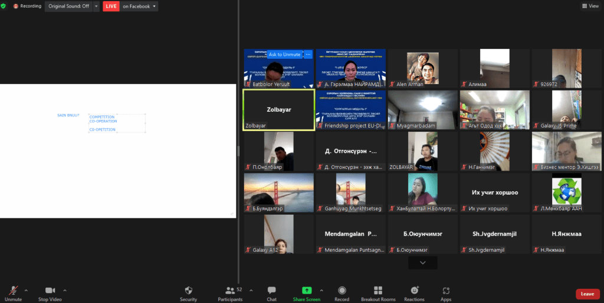This screenshot has height=303, width=604.
Task: Open more options on Batbolor's video tile
Action: point(308,54)
